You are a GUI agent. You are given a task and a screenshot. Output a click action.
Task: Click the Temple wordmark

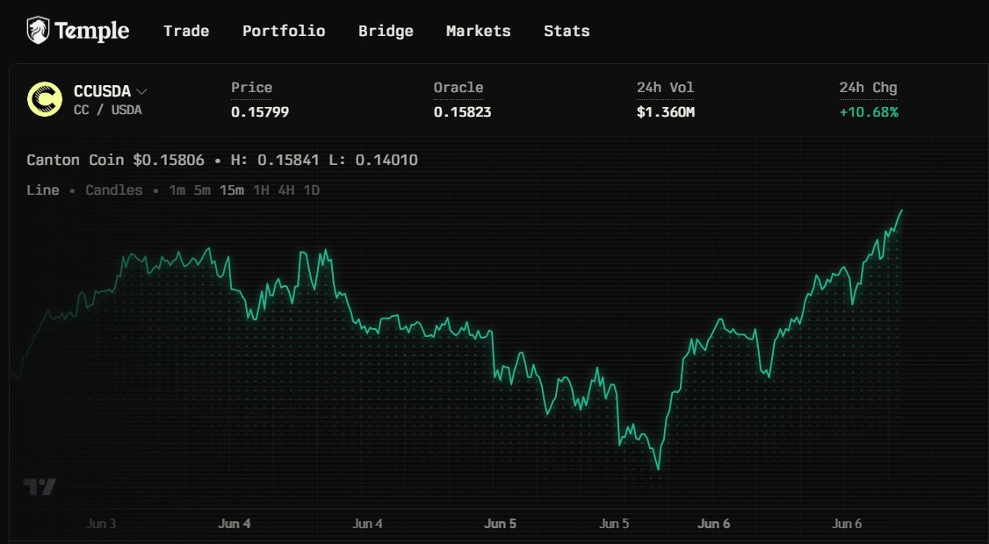[92, 31]
